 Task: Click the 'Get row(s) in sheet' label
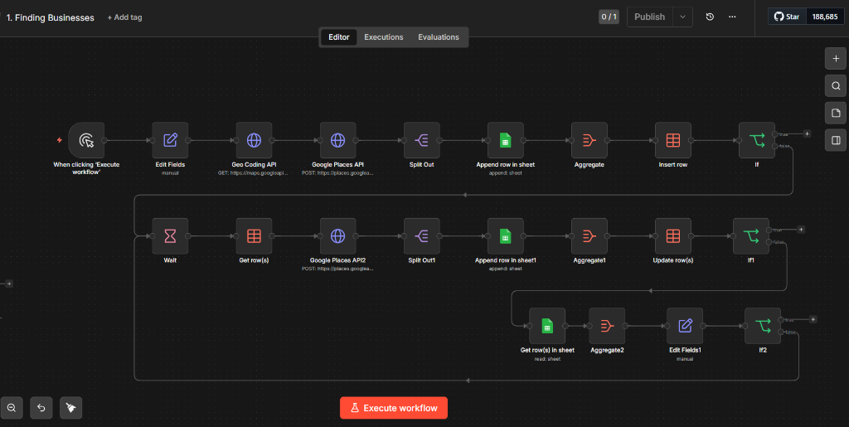click(x=547, y=350)
